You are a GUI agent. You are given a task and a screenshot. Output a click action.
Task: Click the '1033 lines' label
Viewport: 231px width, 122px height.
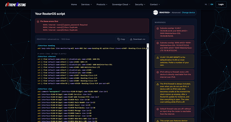click(65, 39)
